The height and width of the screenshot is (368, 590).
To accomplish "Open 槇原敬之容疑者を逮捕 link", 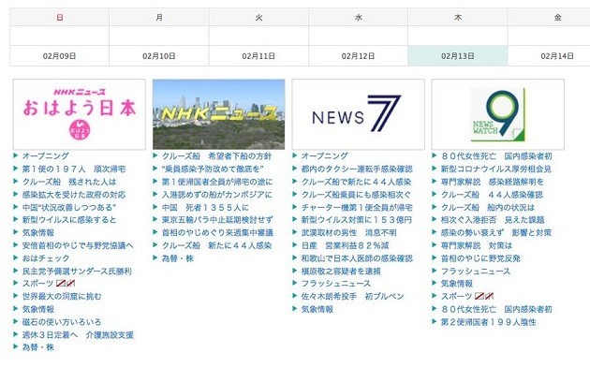I will pyautogui.click(x=341, y=271).
